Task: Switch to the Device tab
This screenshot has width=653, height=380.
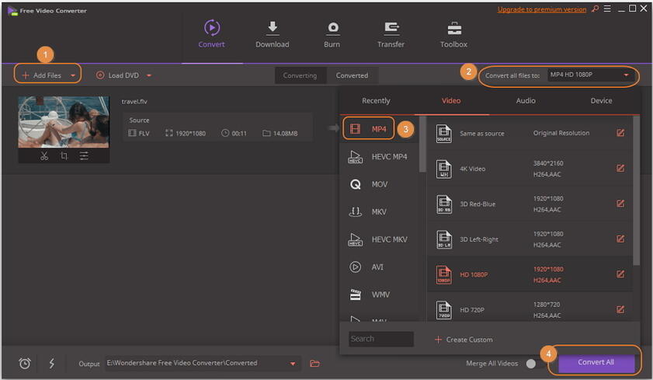Action: 601,101
